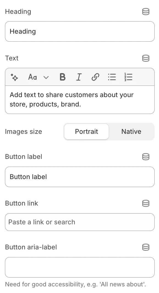Open the Aa paragraph format menu

click(33, 77)
